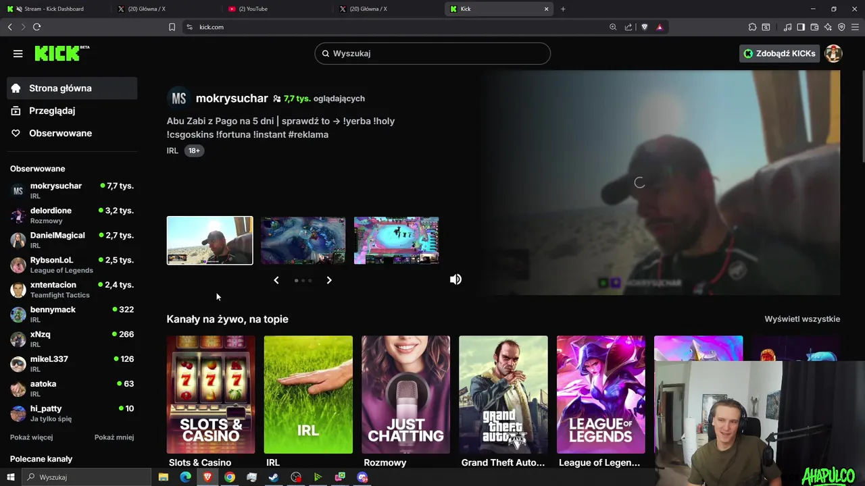
Task: Select second featured stream thumbnail
Action: click(x=303, y=240)
